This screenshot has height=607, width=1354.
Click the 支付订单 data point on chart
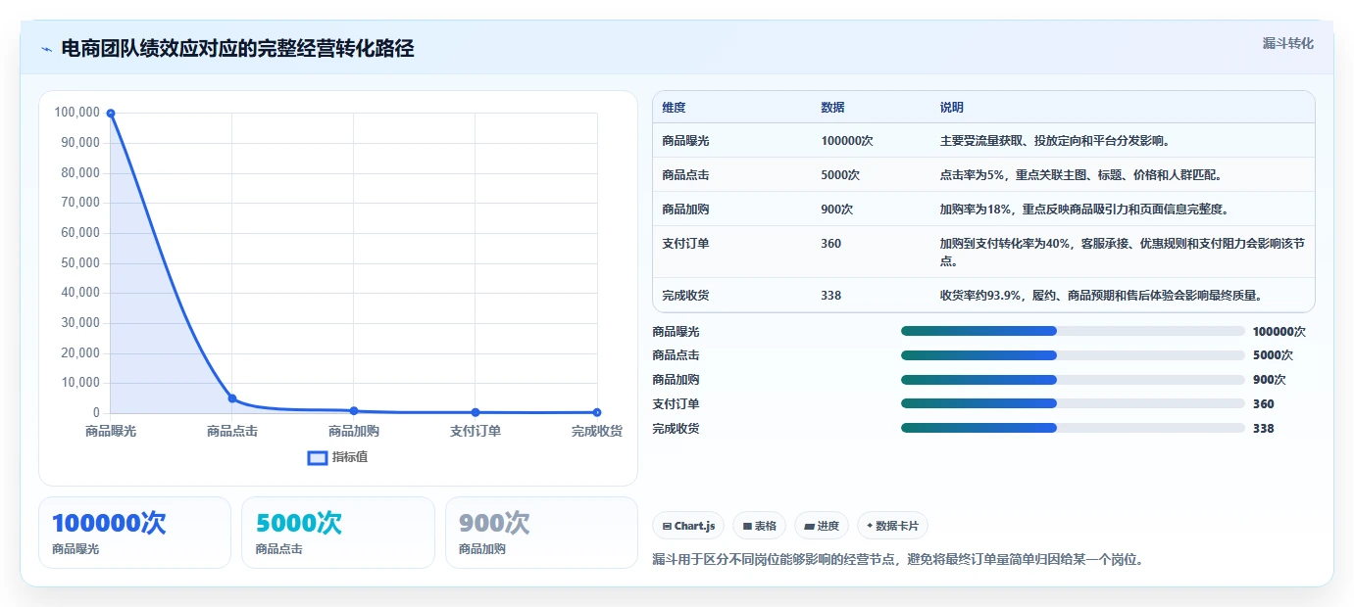coord(476,412)
